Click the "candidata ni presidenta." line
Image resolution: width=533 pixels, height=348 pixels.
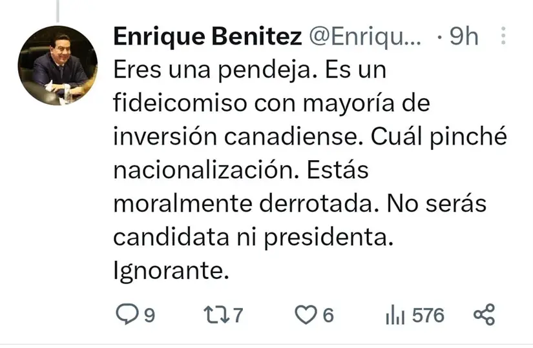pyautogui.click(x=253, y=238)
